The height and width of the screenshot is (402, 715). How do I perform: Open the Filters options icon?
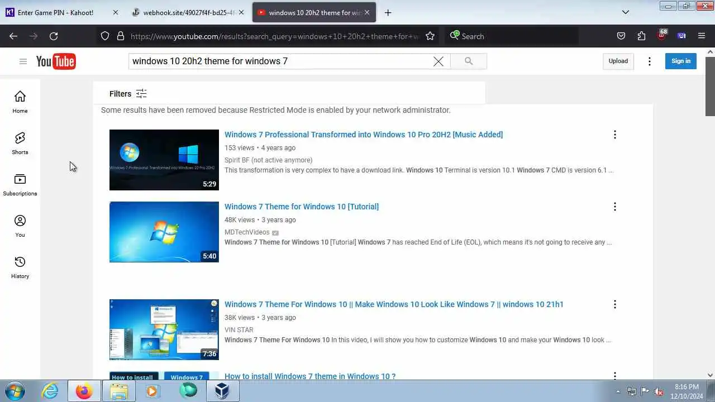(141, 94)
